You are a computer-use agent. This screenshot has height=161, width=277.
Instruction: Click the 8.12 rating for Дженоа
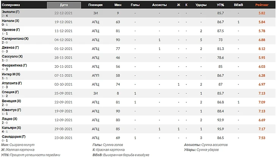[262, 48]
